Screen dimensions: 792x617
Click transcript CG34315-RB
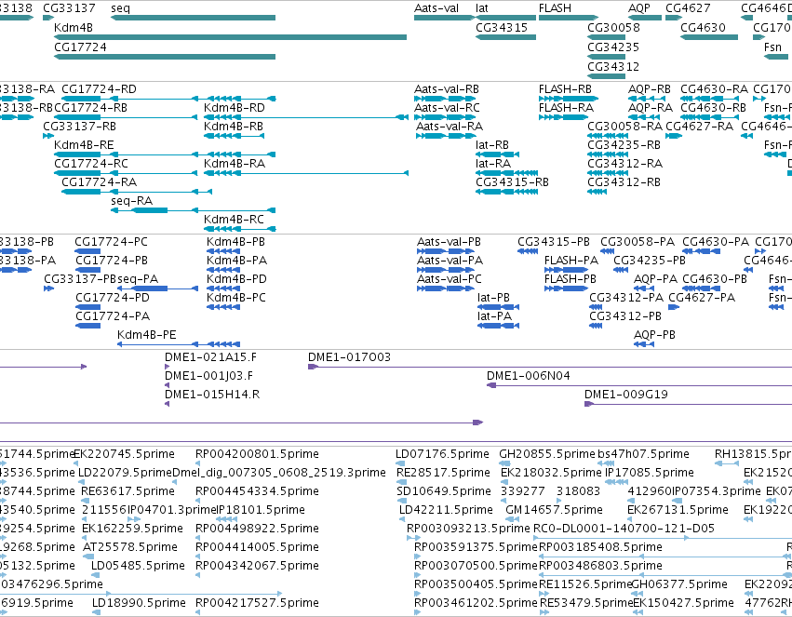[x=506, y=192]
